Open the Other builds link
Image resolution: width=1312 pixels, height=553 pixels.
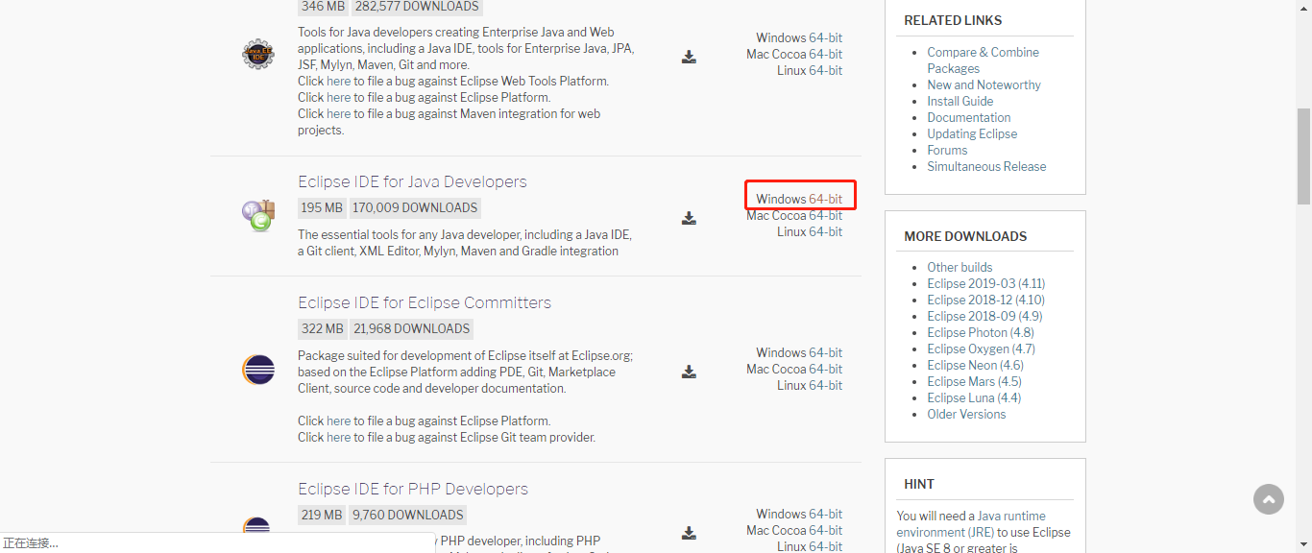[960, 268]
